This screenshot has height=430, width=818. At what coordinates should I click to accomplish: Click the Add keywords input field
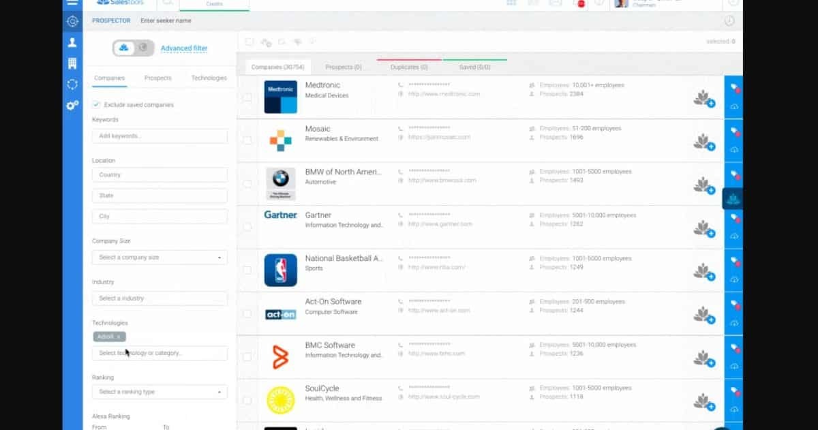click(160, 136)
